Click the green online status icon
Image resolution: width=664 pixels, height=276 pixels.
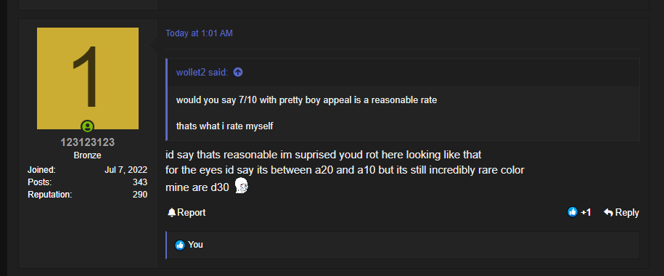(88, 126)
